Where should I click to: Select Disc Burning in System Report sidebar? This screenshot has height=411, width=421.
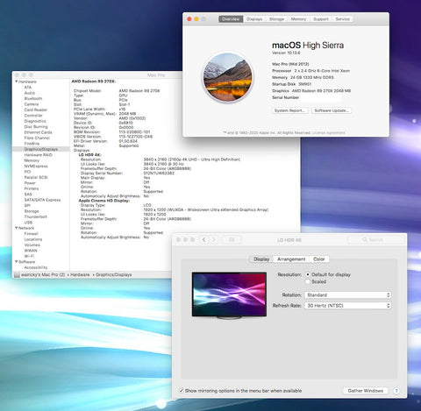[36, 127]
